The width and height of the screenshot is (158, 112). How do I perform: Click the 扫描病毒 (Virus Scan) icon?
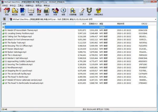pos(73,12)
